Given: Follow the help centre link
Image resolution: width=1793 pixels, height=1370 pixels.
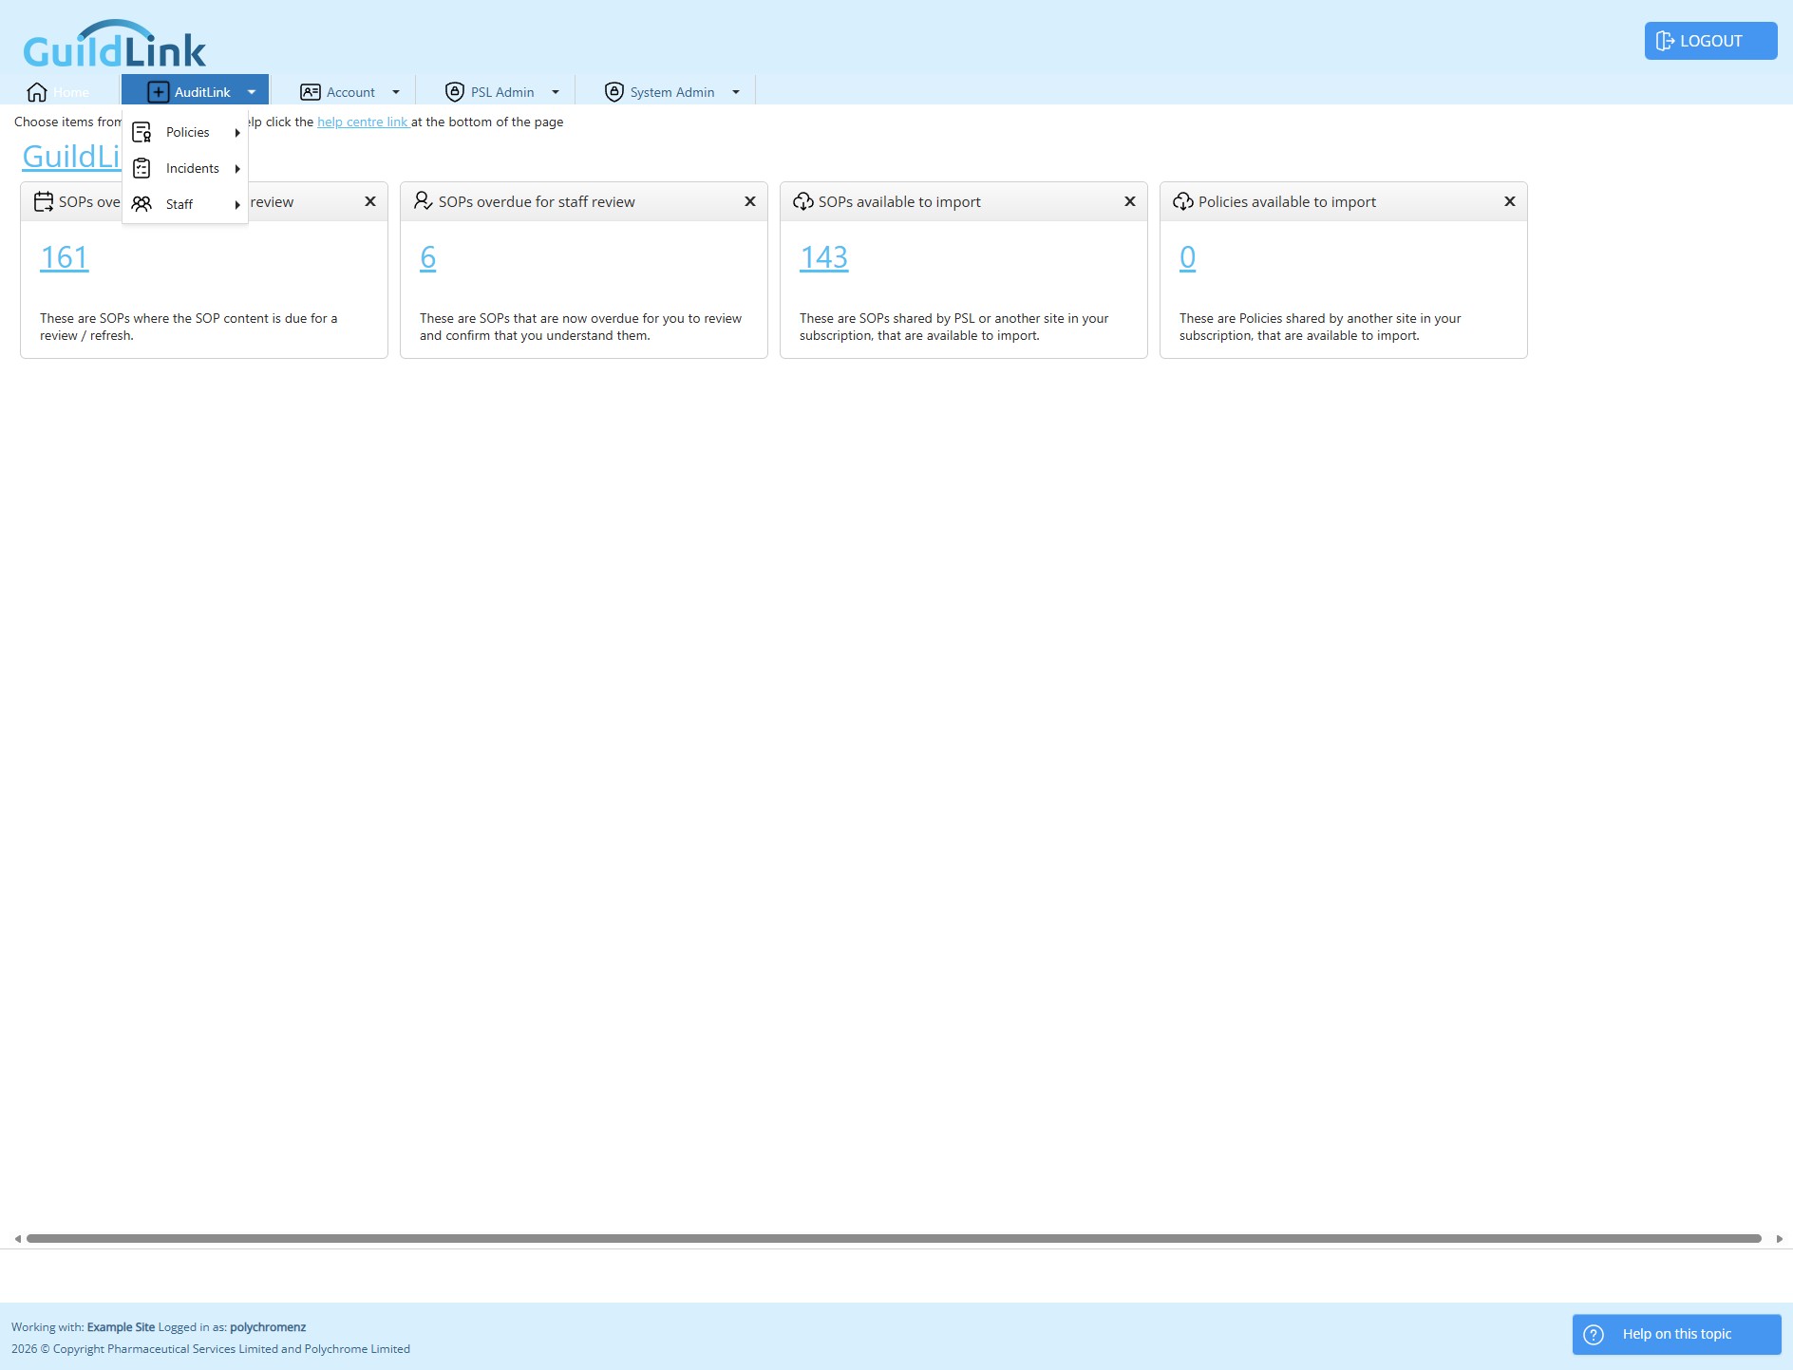Looking at the screenshot, I should click(363, 122).
